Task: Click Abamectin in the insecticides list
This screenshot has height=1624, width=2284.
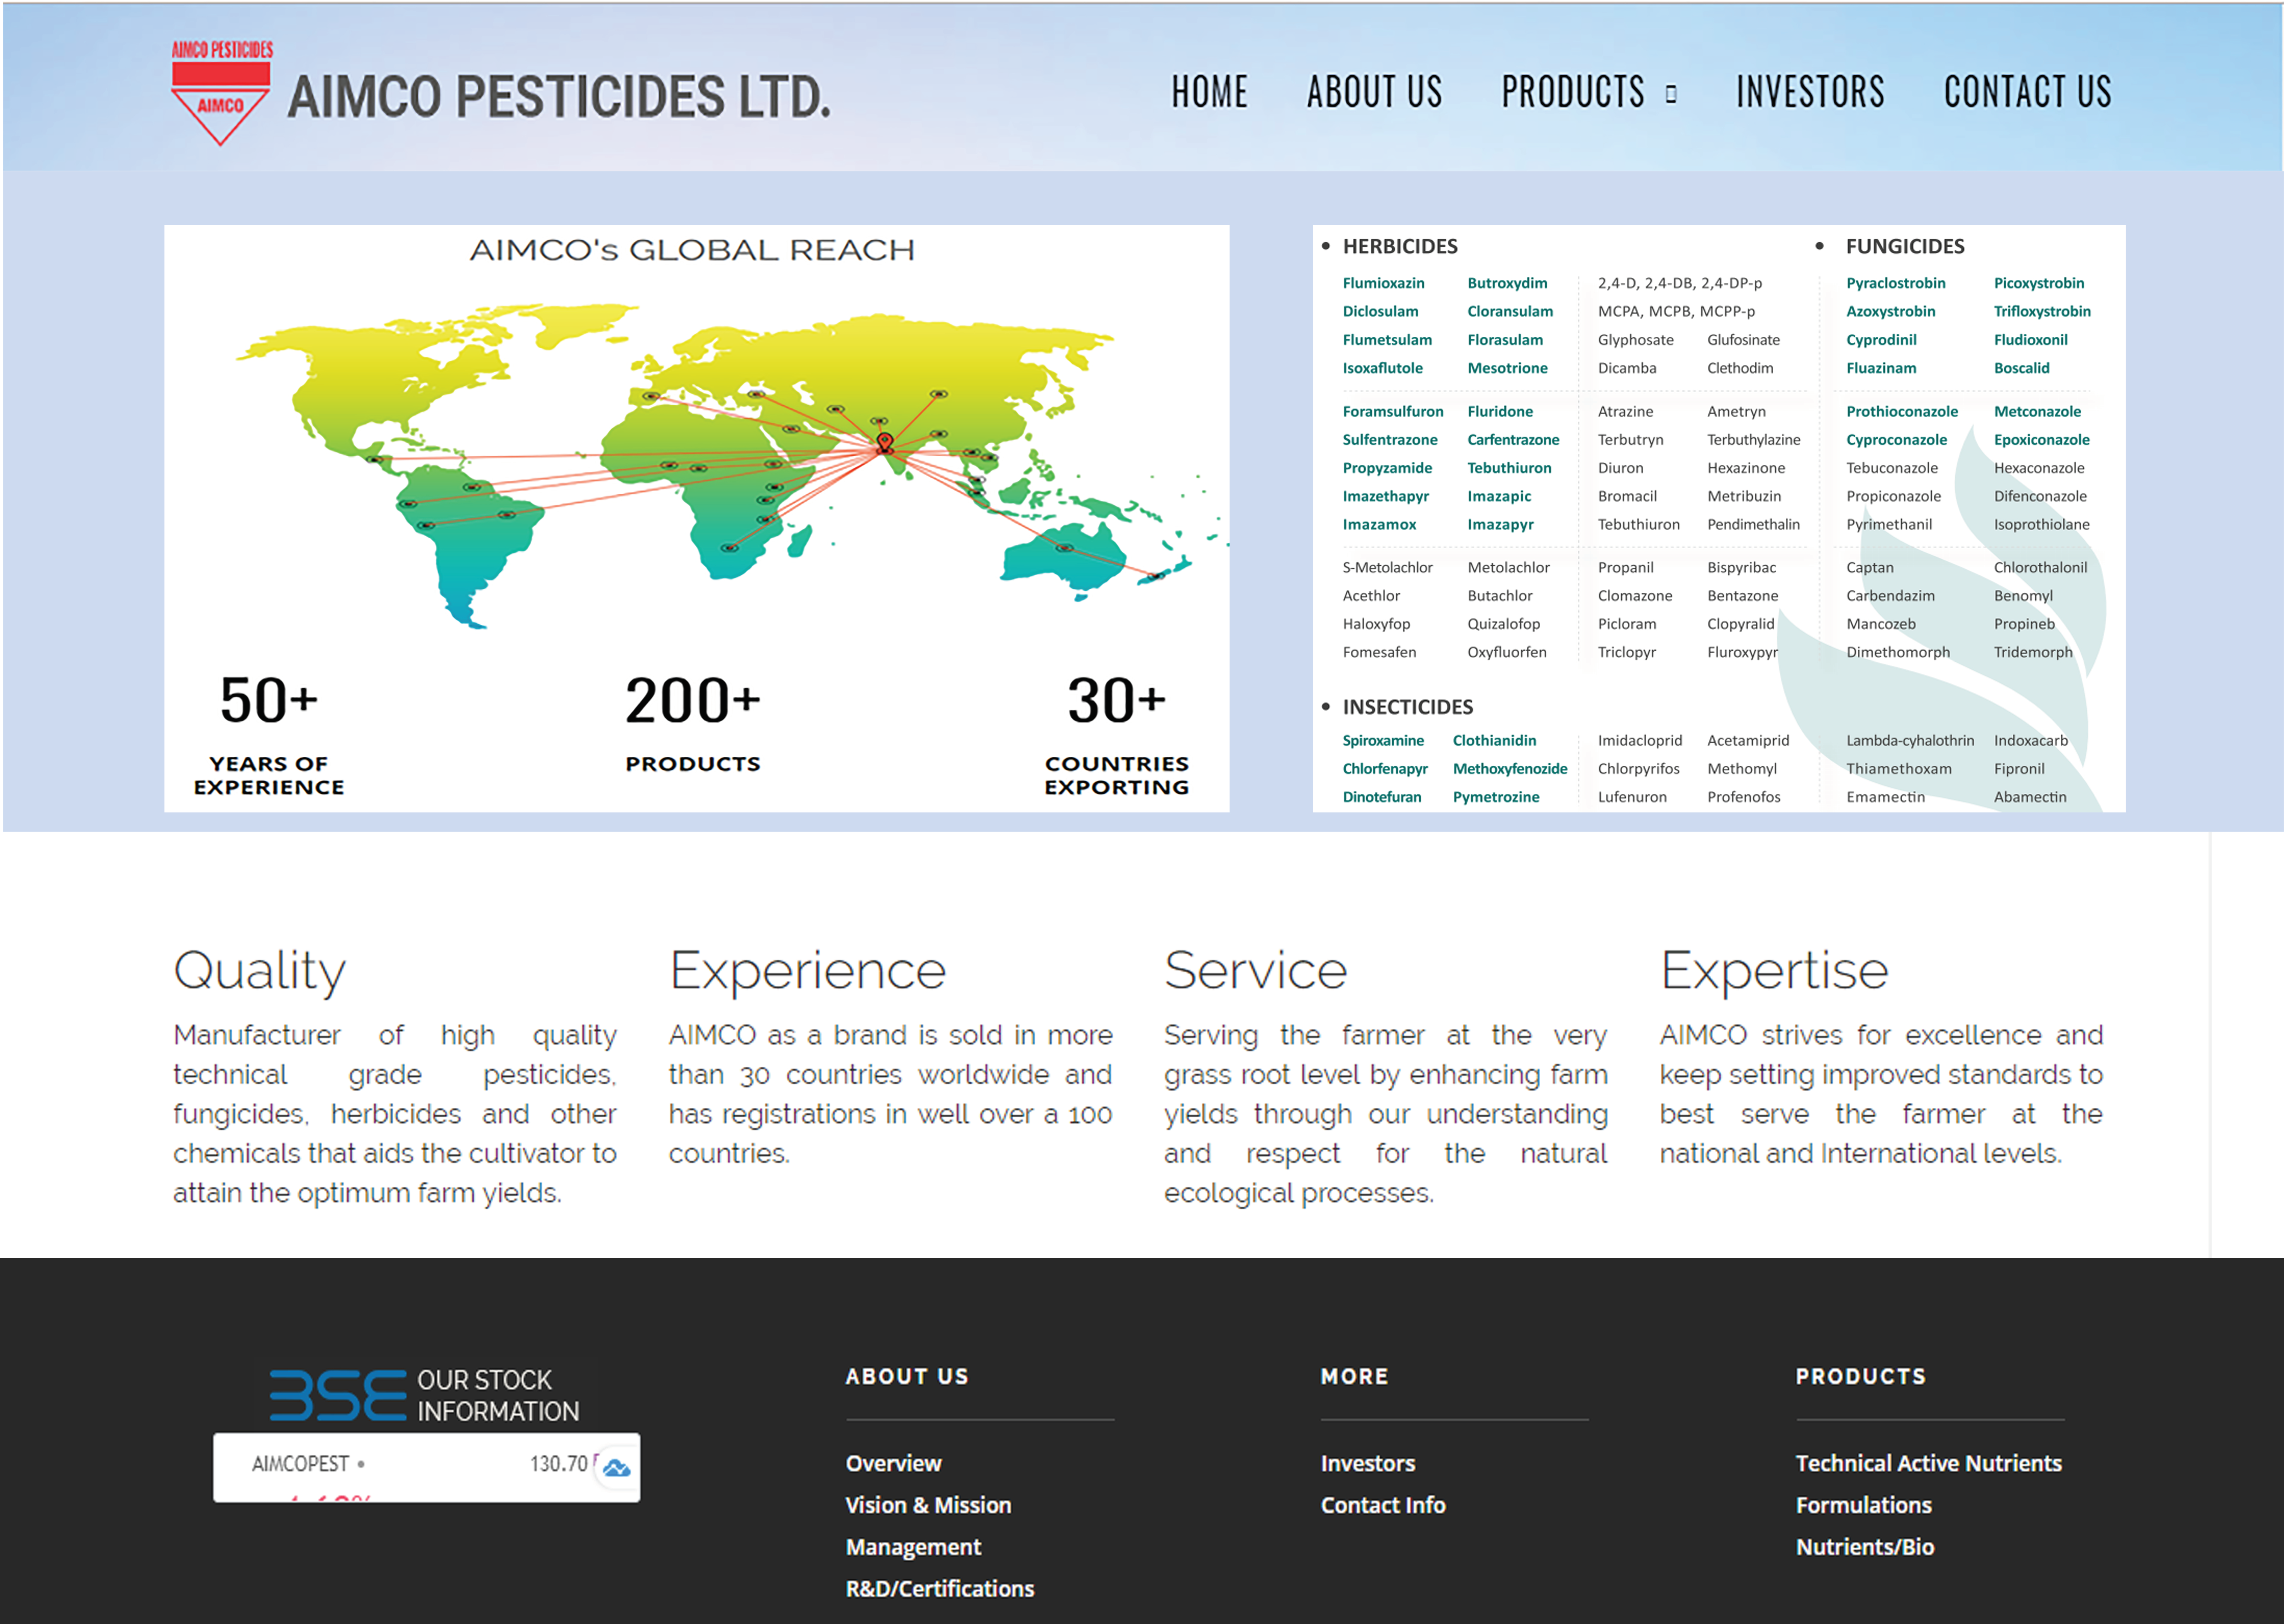Action: click(x=2030, y=797)
